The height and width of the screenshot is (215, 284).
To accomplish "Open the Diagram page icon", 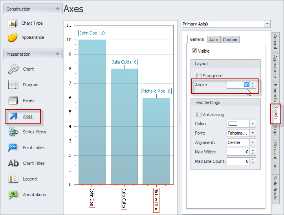I will tap(13, 85).
